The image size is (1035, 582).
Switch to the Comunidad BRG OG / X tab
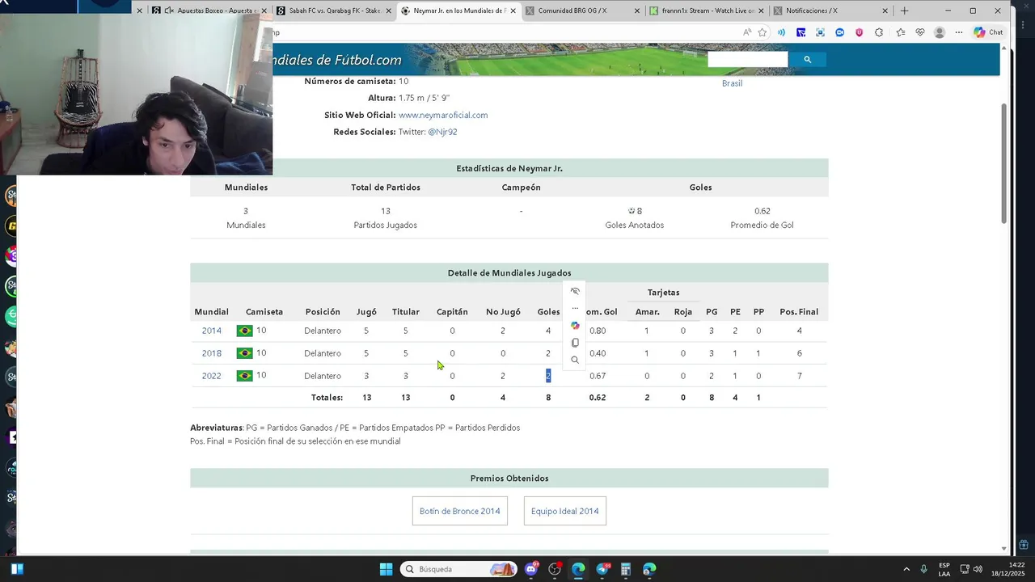click(x=581, y=11)
